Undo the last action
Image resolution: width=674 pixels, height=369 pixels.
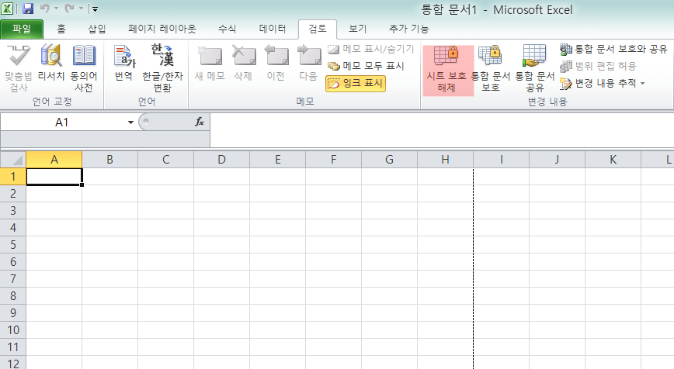(45, 9)
